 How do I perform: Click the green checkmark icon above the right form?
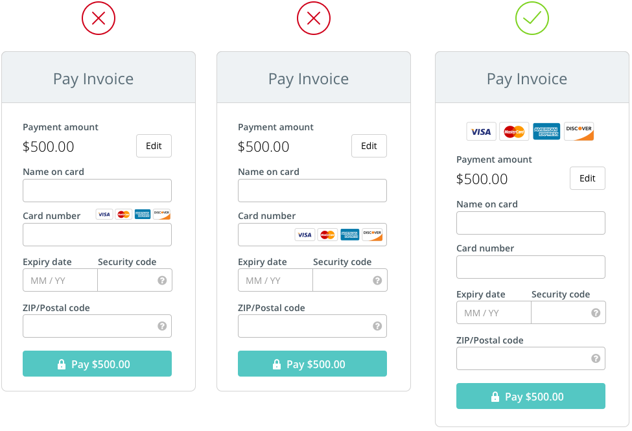[x=532, y=19]
